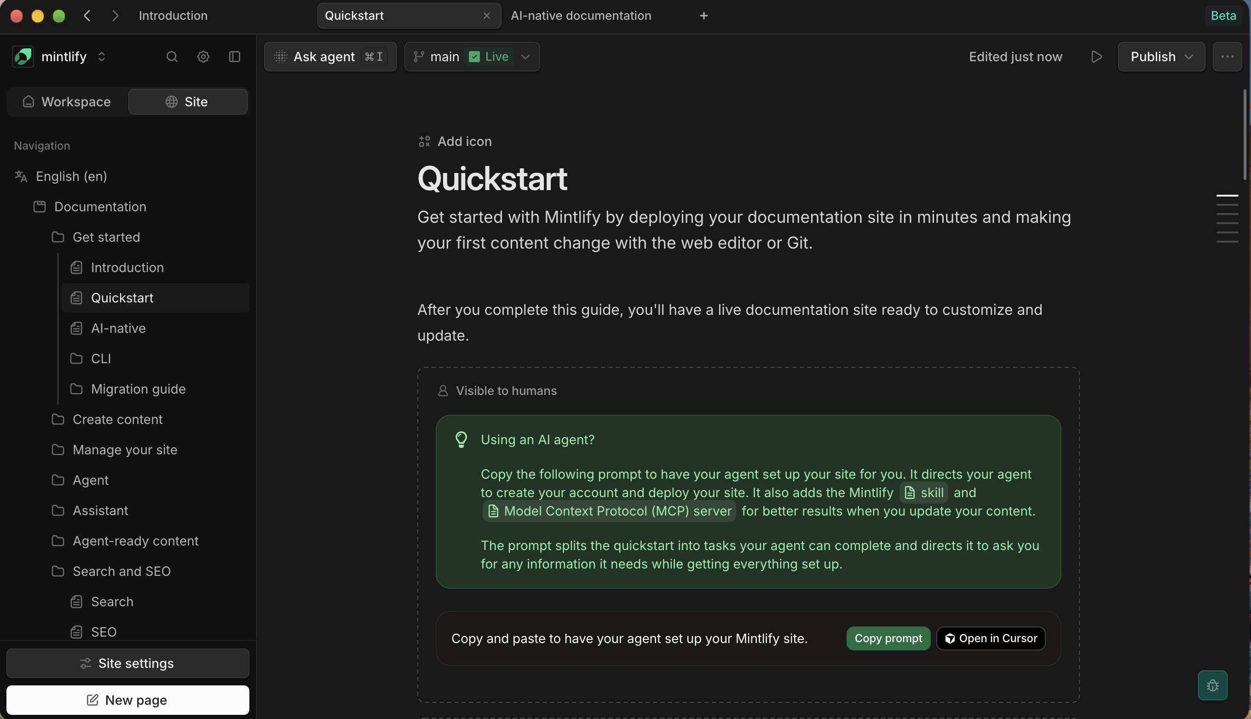The height and width of the screenshot is (719, 1251).
Task: Click the preview play icon
Action: point(1096,57)
